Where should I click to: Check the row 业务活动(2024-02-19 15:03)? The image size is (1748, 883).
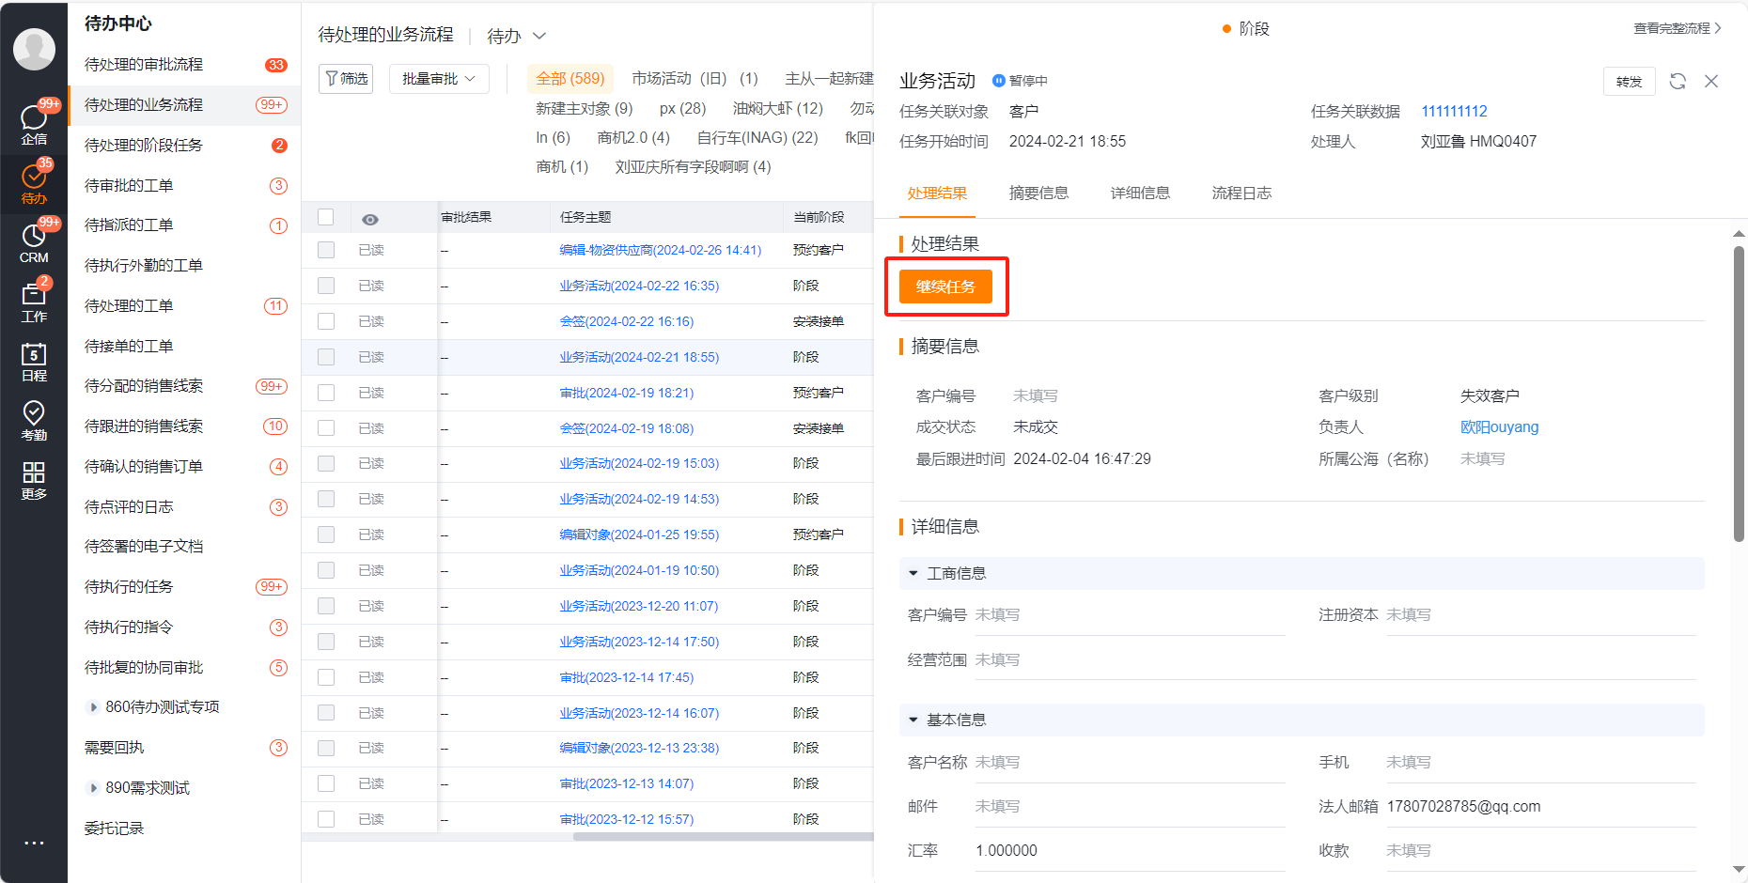(x=326, y=463)
